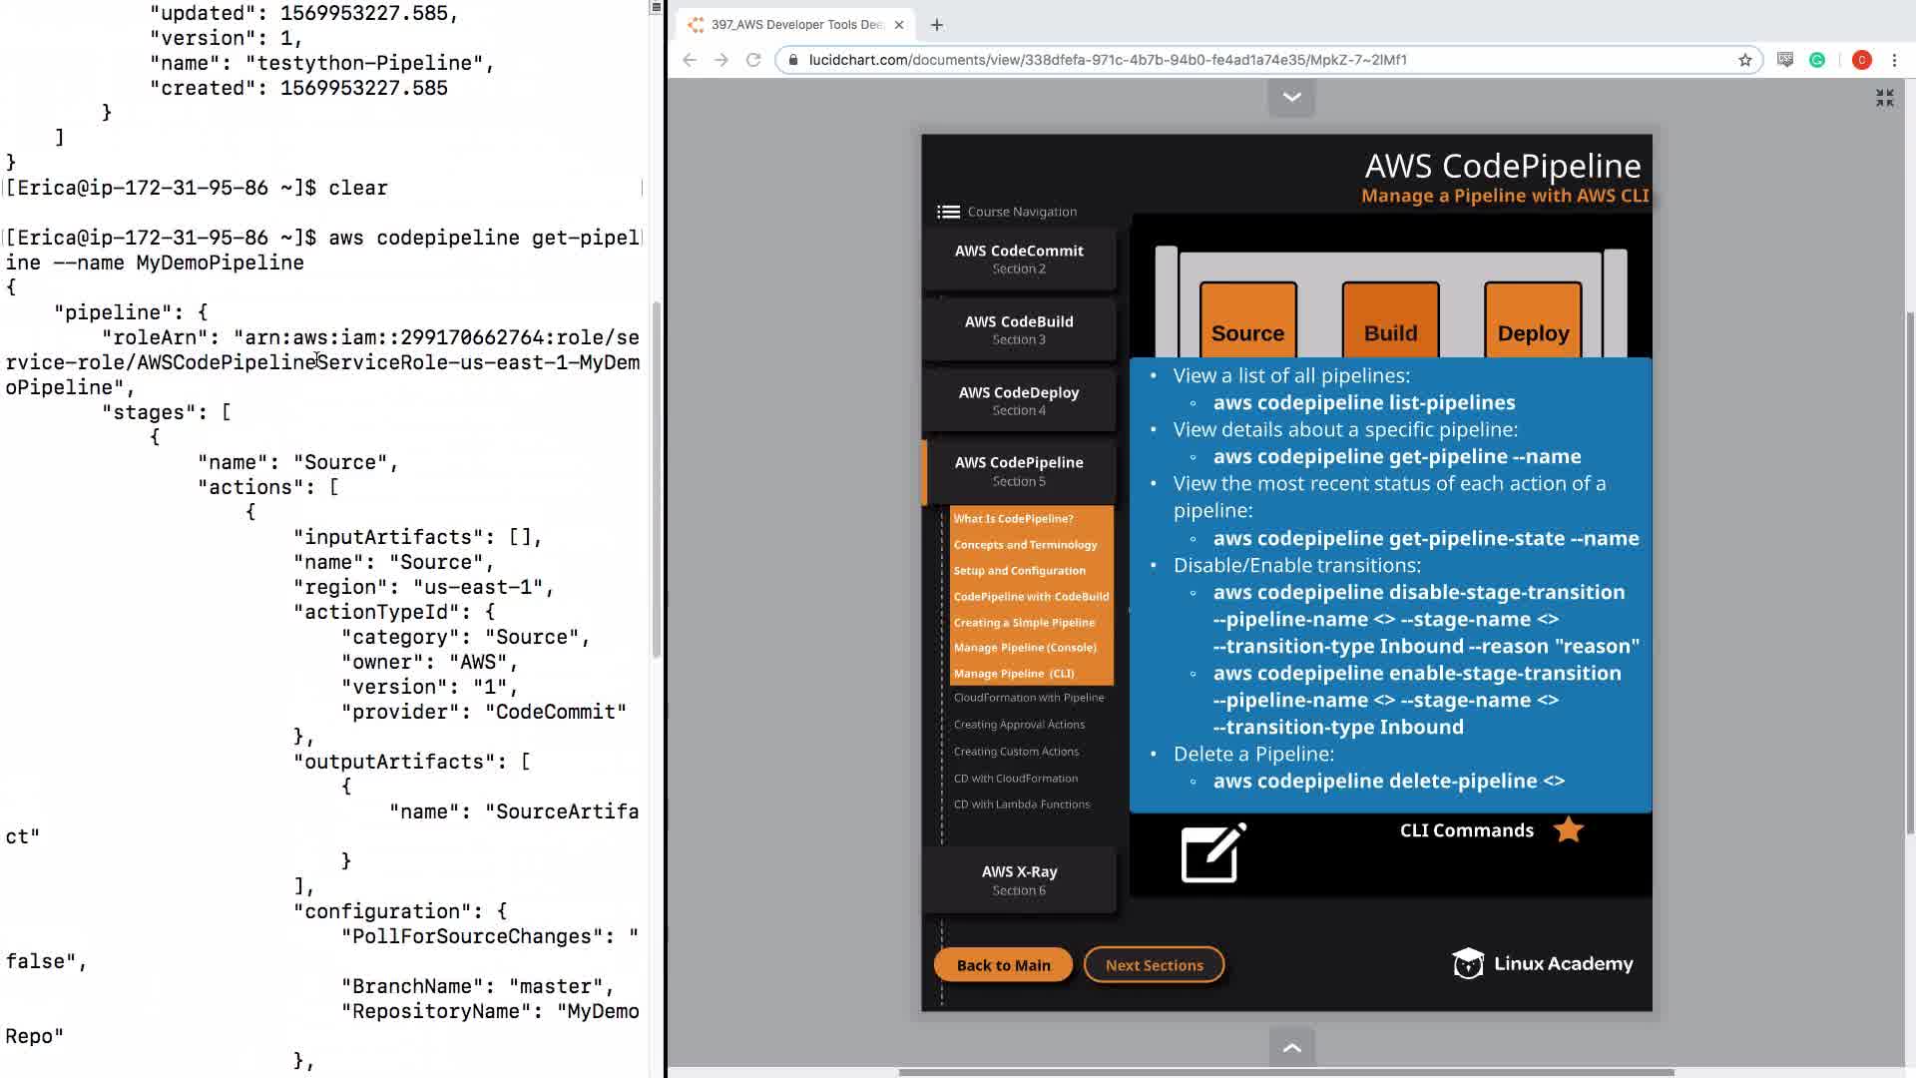Open Chrome three-dot menu
This screenshot has height=1078, width=1916.
[1894, 60]
